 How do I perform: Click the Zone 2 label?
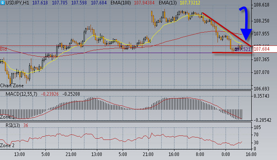[7, 146]
